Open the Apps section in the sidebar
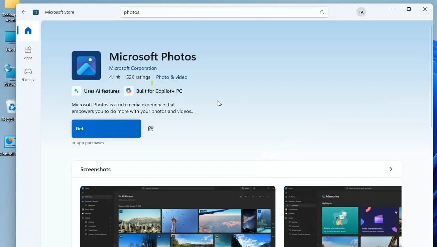This screenshot has width=437, height=247. [x=28, y=53]
